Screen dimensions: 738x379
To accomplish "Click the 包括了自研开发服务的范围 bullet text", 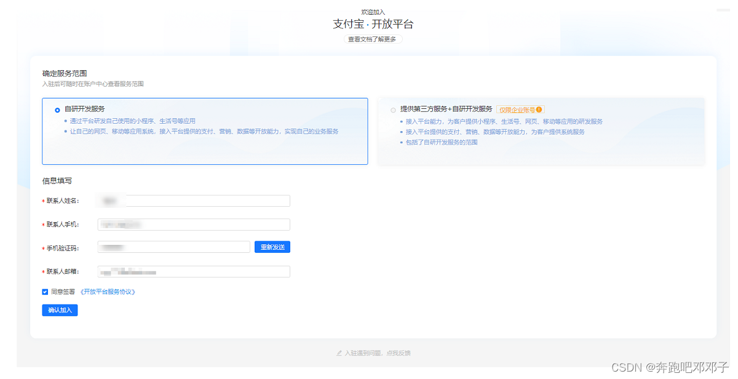I will coord(442,142).
